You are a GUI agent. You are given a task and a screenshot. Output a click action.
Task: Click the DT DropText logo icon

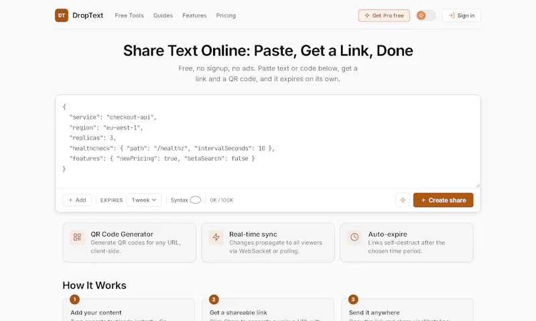[62, 15]
